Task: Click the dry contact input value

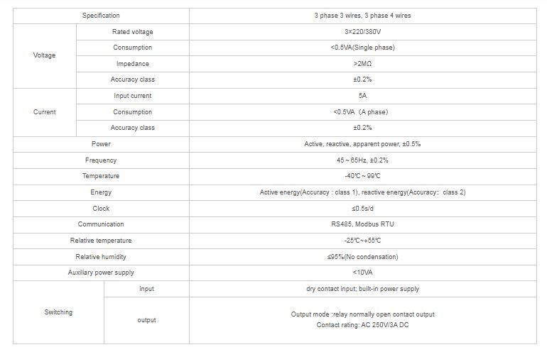Action: point(362,289)
